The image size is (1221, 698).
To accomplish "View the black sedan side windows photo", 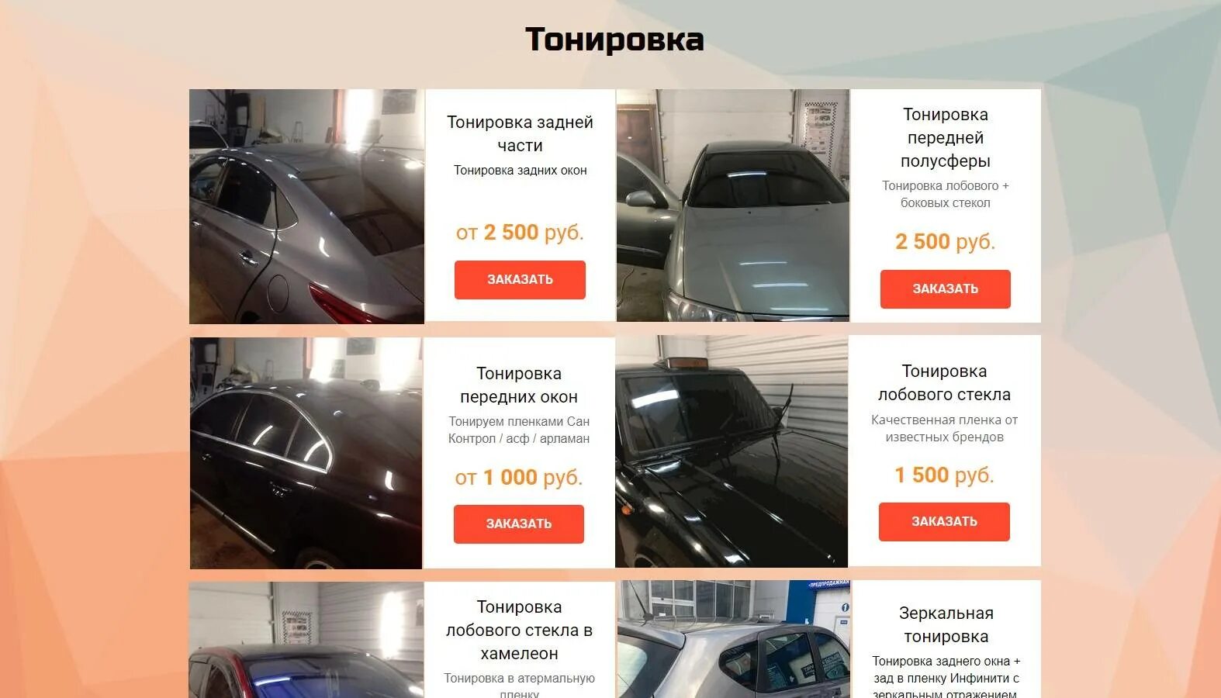I will (x=306, y=453).
